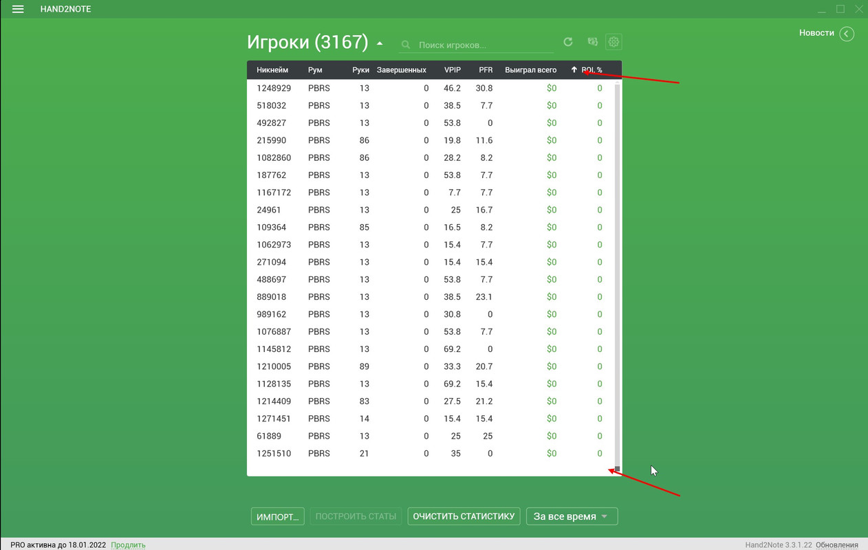The width and height of the screenshot is (868, 550).
Task: Click the ОЧИСТИТЬ СТАТИСТИКУ button
Action: pos(464,516)
